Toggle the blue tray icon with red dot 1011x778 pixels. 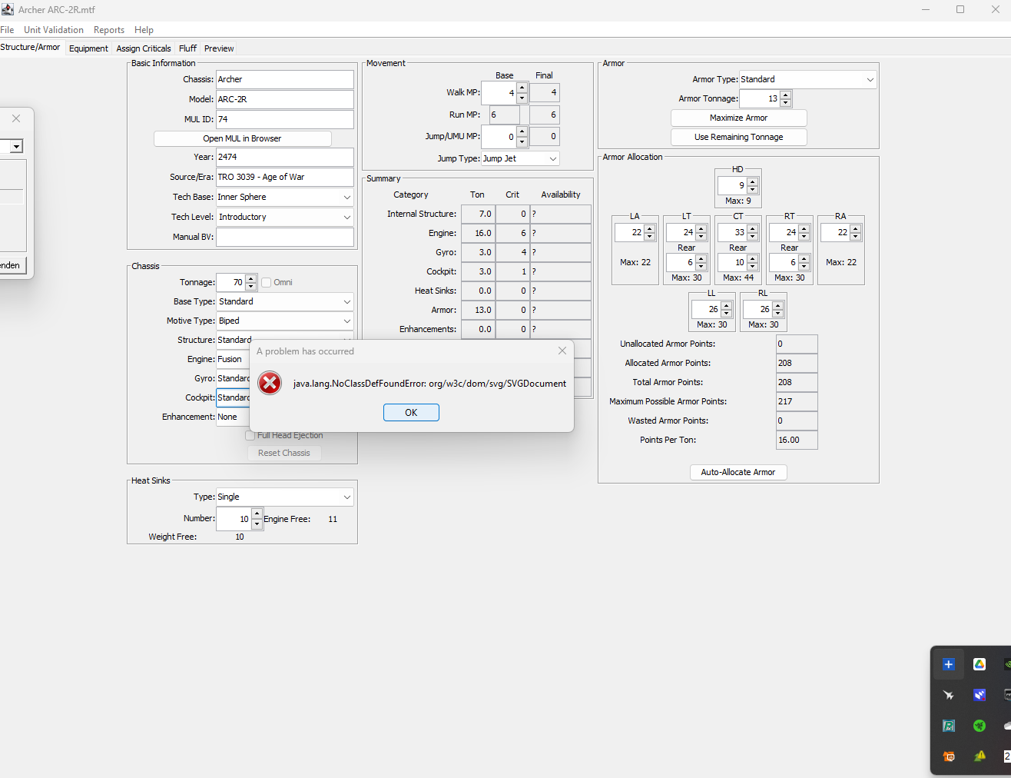coord(979,694)
